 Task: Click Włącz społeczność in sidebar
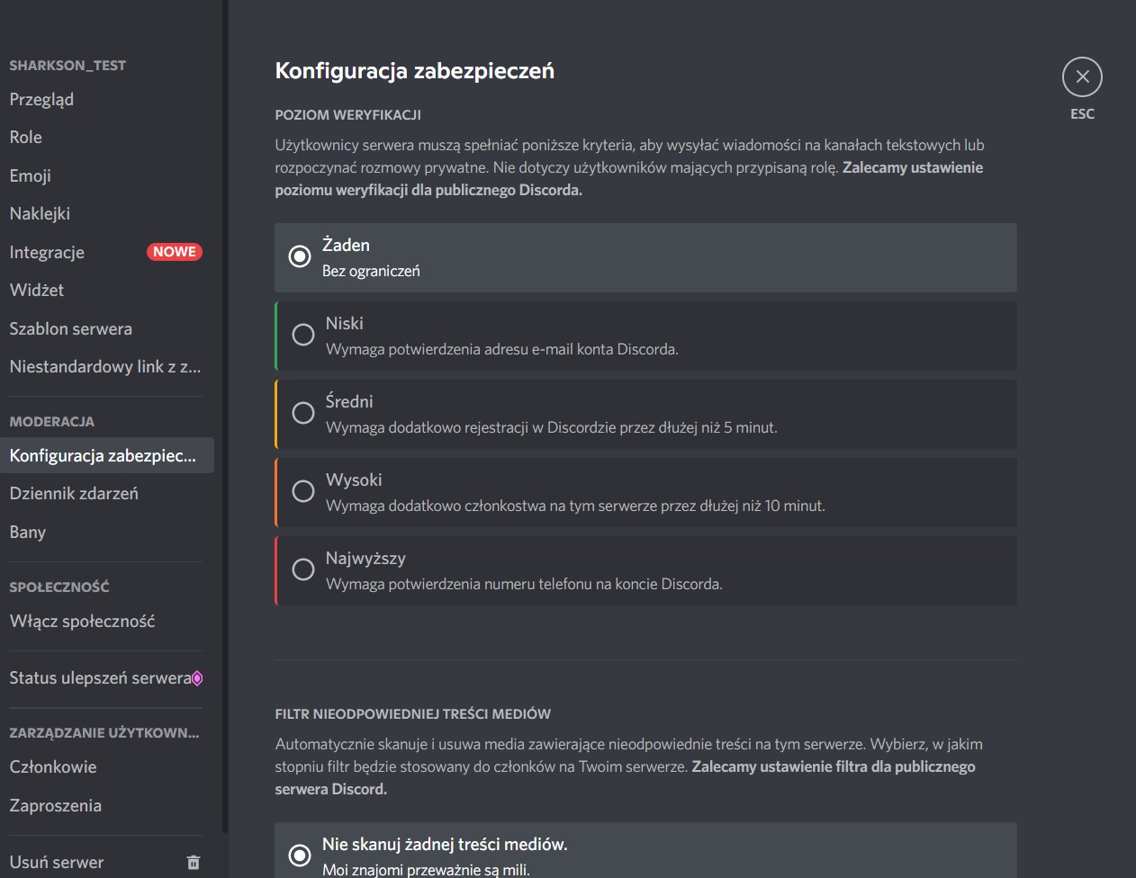click(x=82, y=622)
